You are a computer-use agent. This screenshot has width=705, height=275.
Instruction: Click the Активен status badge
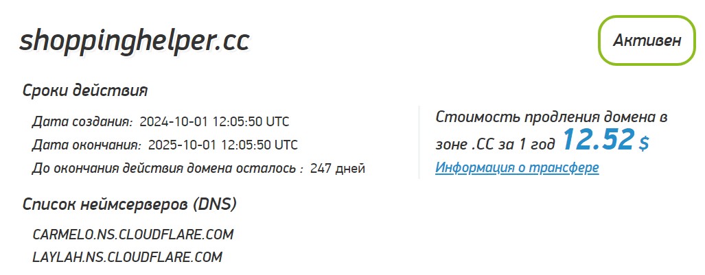point(647,41)
